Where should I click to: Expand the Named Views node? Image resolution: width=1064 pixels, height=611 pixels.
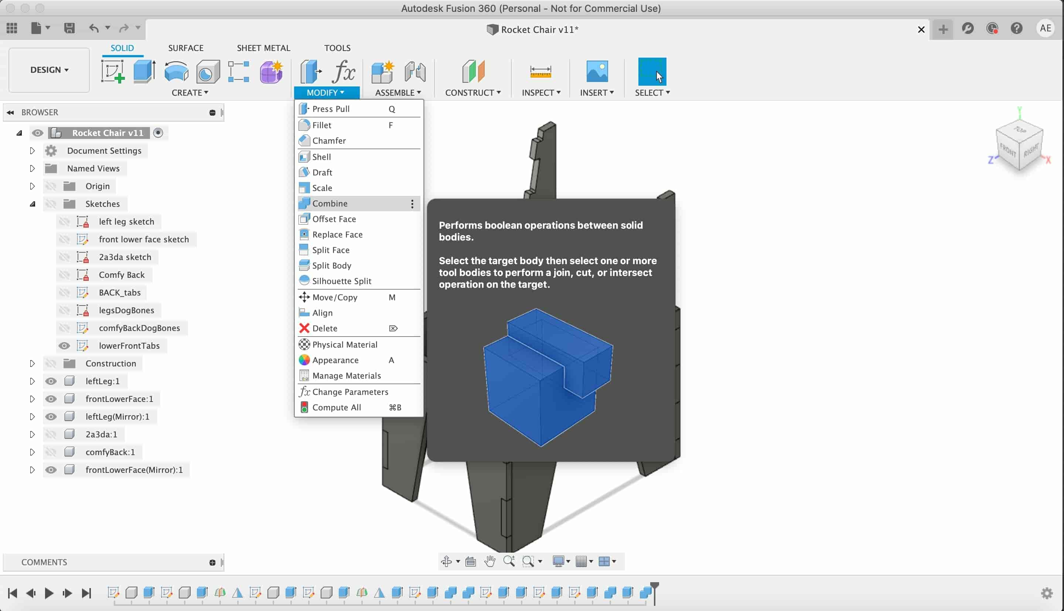32,168
